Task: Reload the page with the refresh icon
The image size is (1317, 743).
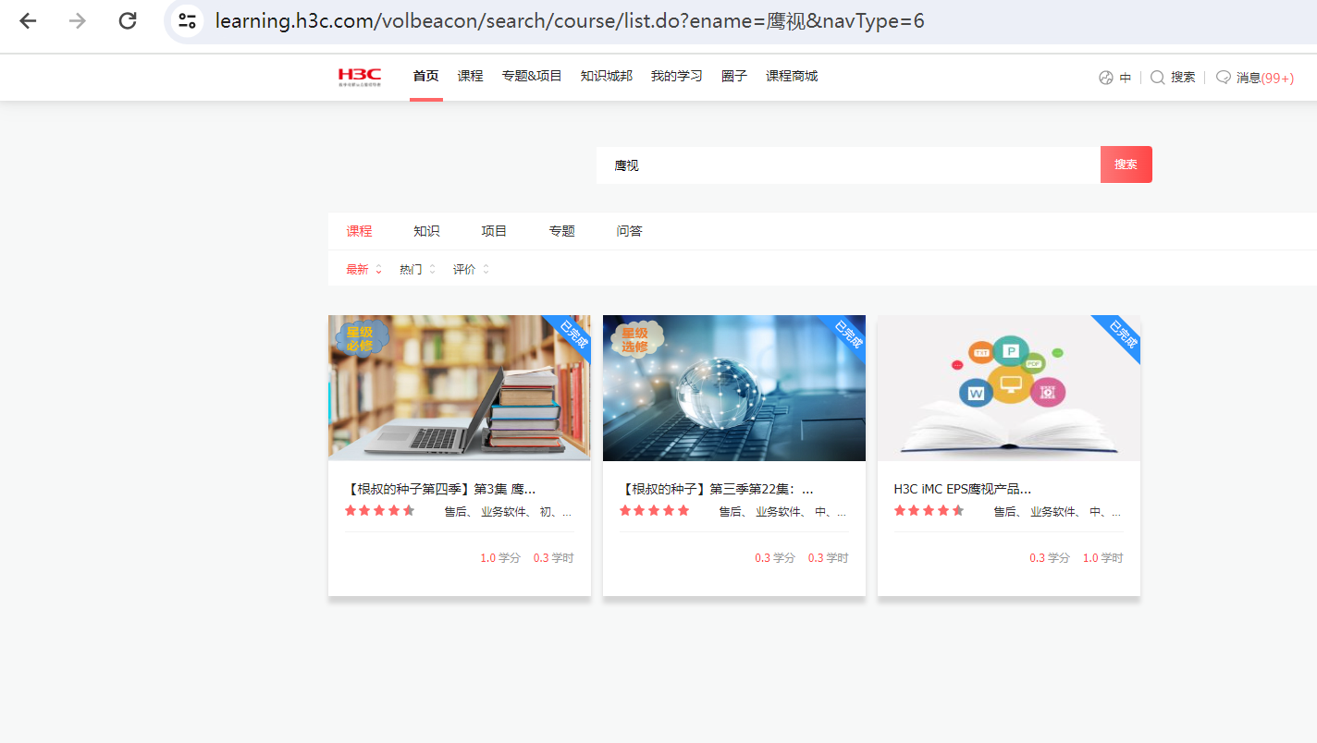Action: pos(128,21)
